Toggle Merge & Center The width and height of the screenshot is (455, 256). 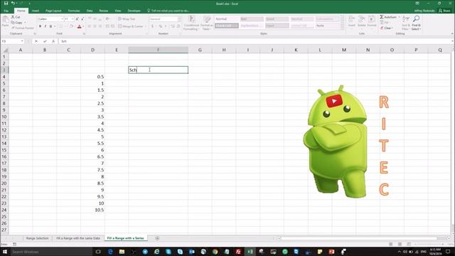[131, 26]
